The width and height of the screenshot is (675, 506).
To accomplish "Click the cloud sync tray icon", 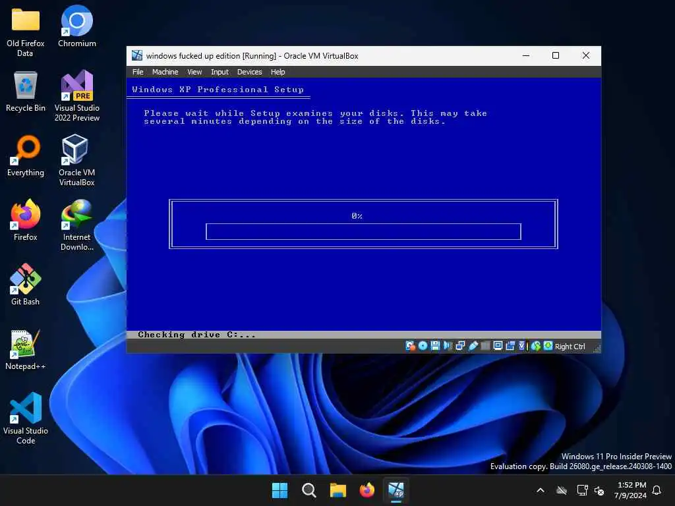I will [x=562, y=490].
